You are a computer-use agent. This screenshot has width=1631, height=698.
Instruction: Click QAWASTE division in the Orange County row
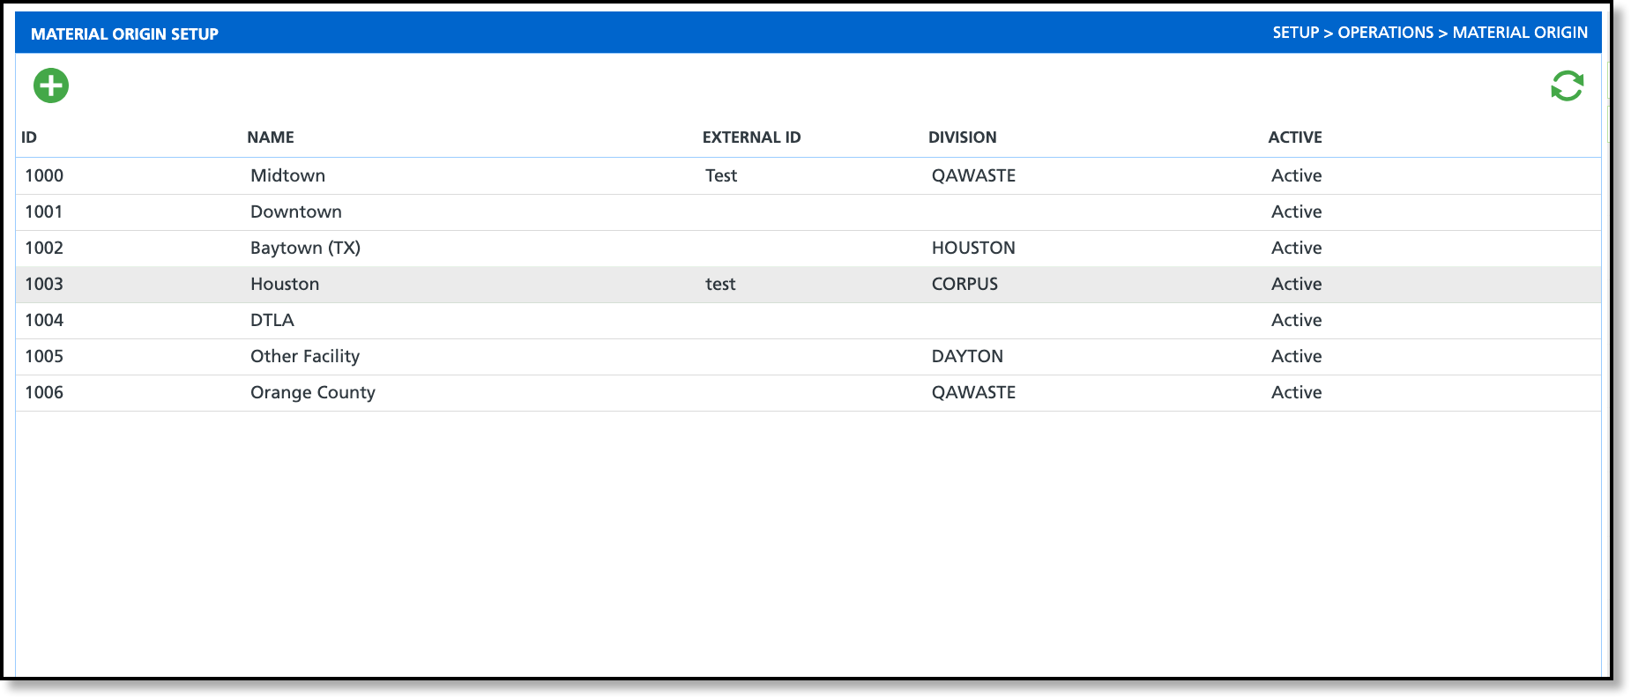point(973,392)
